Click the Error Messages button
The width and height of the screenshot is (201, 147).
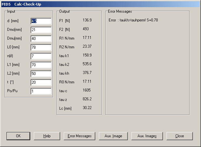[x=79, y=136]
